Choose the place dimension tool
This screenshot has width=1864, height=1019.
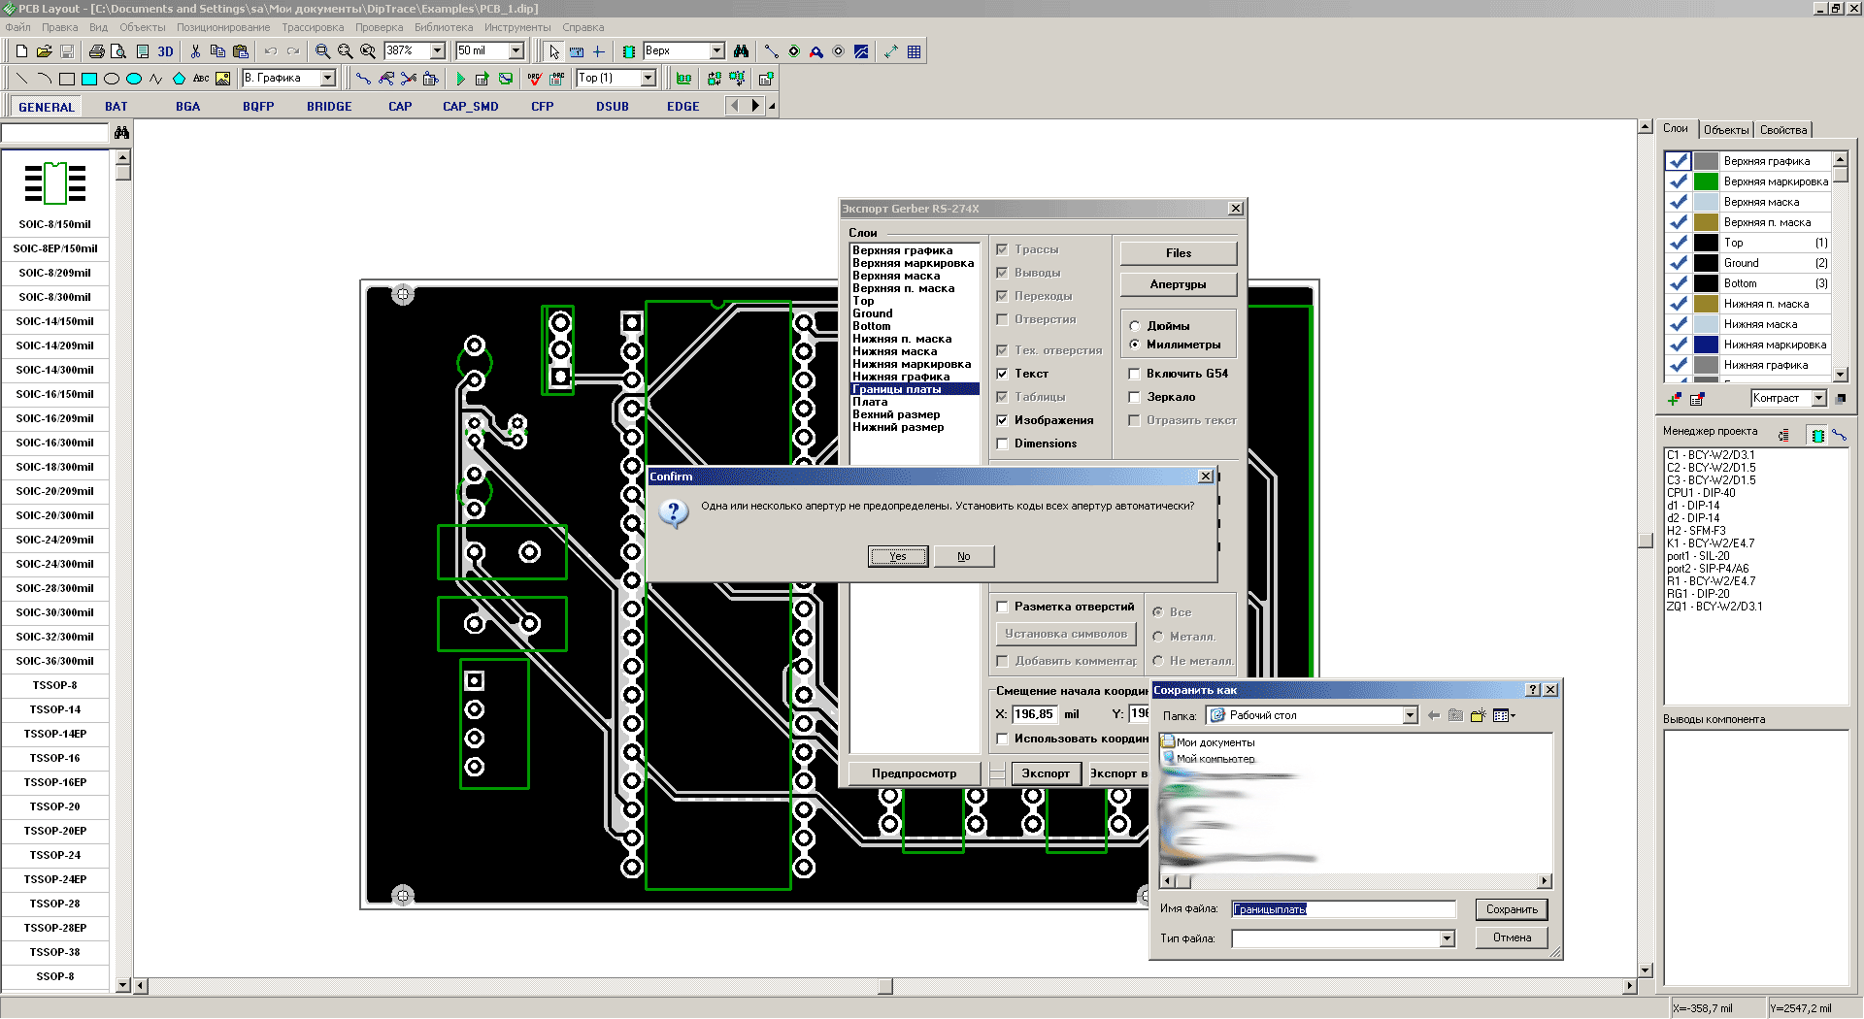891,51
